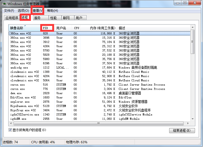Click the 桌面窗口管理器 description cell
The height and width of the screenshot is (147, 203).
pos(130,93)
